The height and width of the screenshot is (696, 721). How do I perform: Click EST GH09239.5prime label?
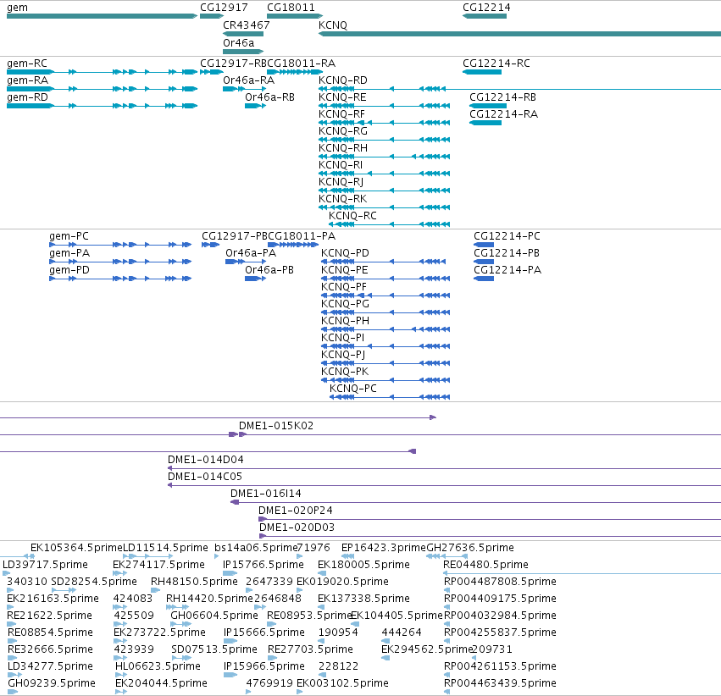(x=52, y=682)
